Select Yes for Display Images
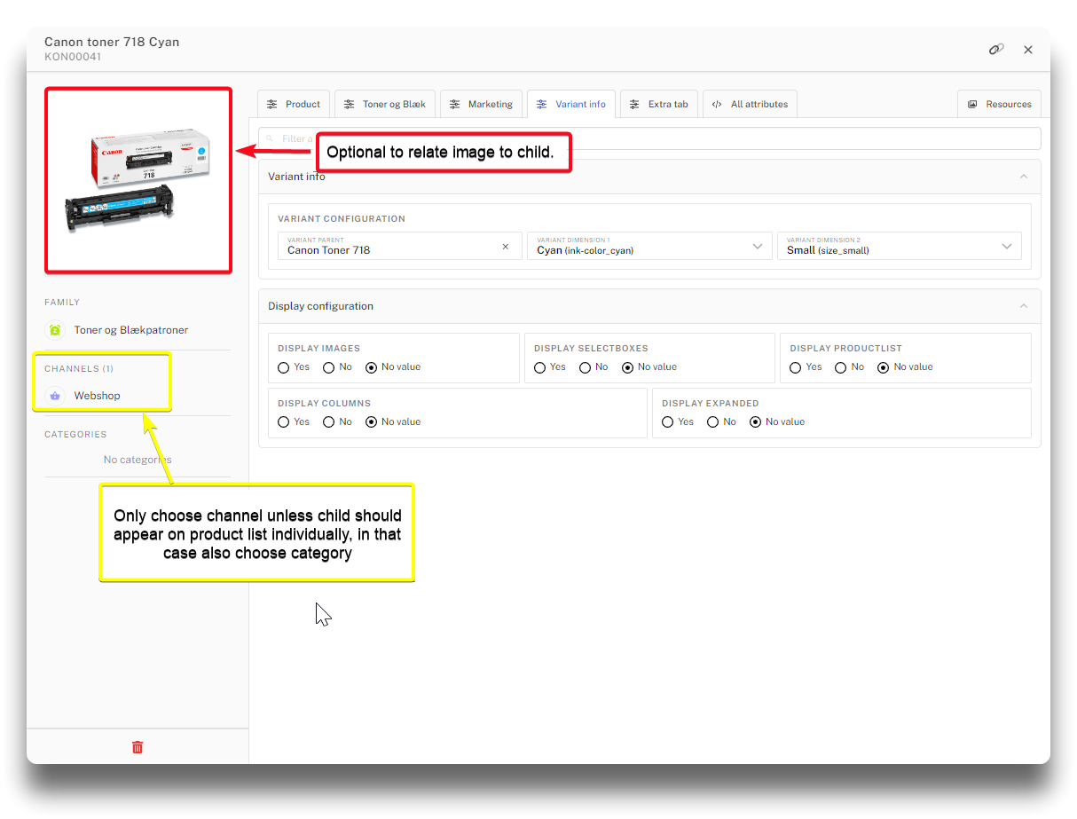This screenshot has height=819, width=1077. (284, 367)
